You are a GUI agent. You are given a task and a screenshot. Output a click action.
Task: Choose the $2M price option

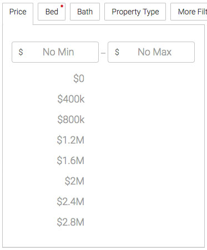click(74, 181)
